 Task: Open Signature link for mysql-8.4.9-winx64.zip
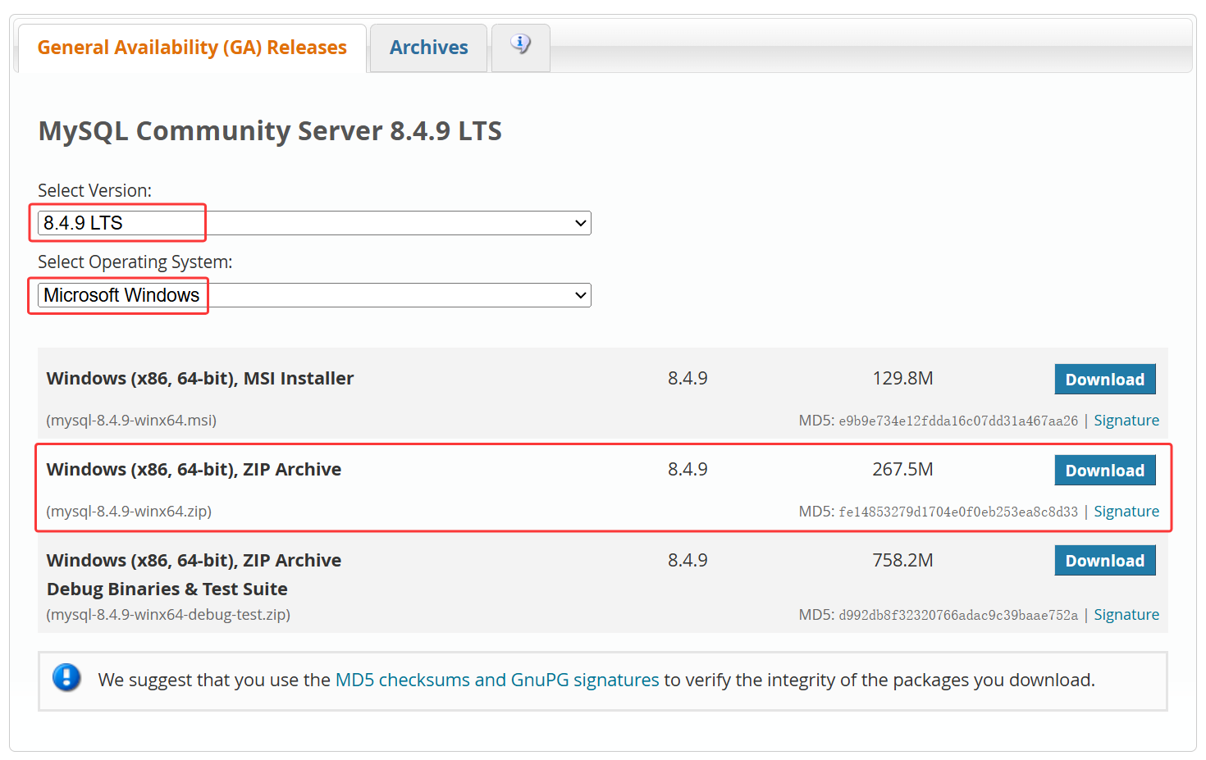tap(1126, 512)
